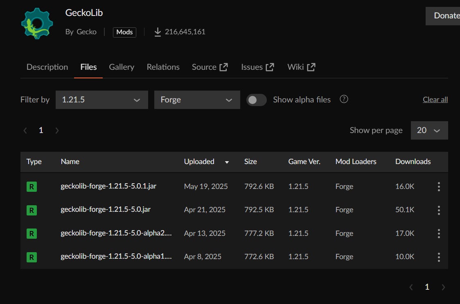The height and width of the screenshot is (304, 460).
Task: Click the alpha files help question icon
Action: [x=344, y=99]
